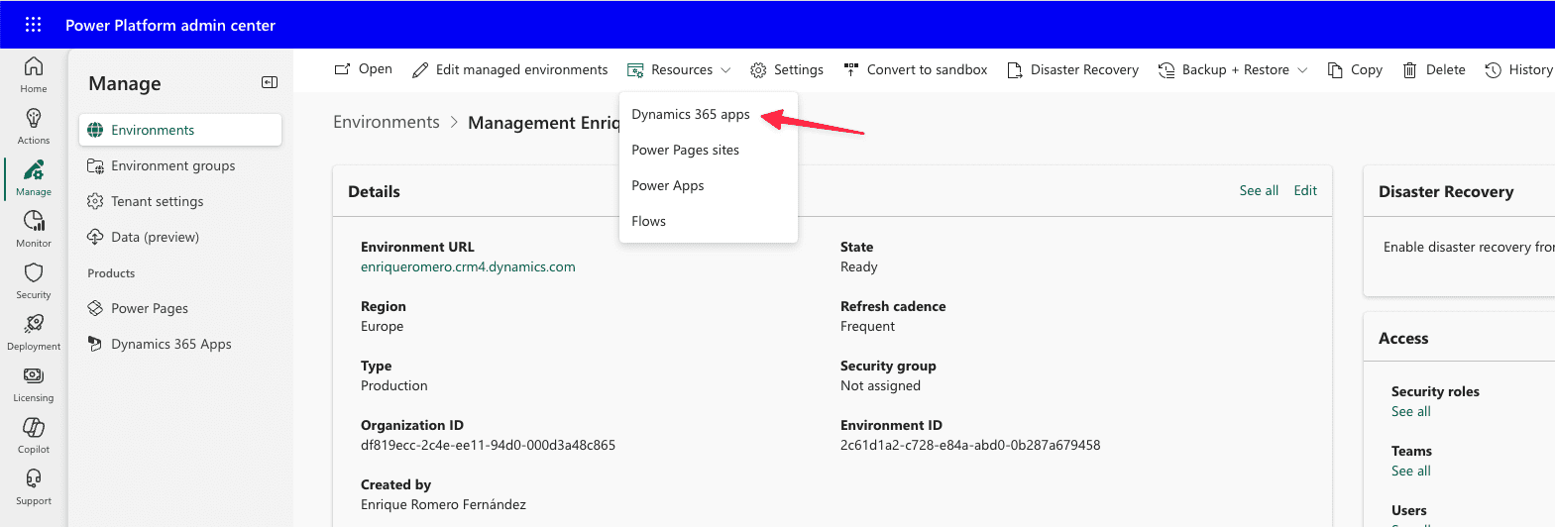Click the Copy command
Screen dimensions: 1555x527
[x=1355, y=69]
